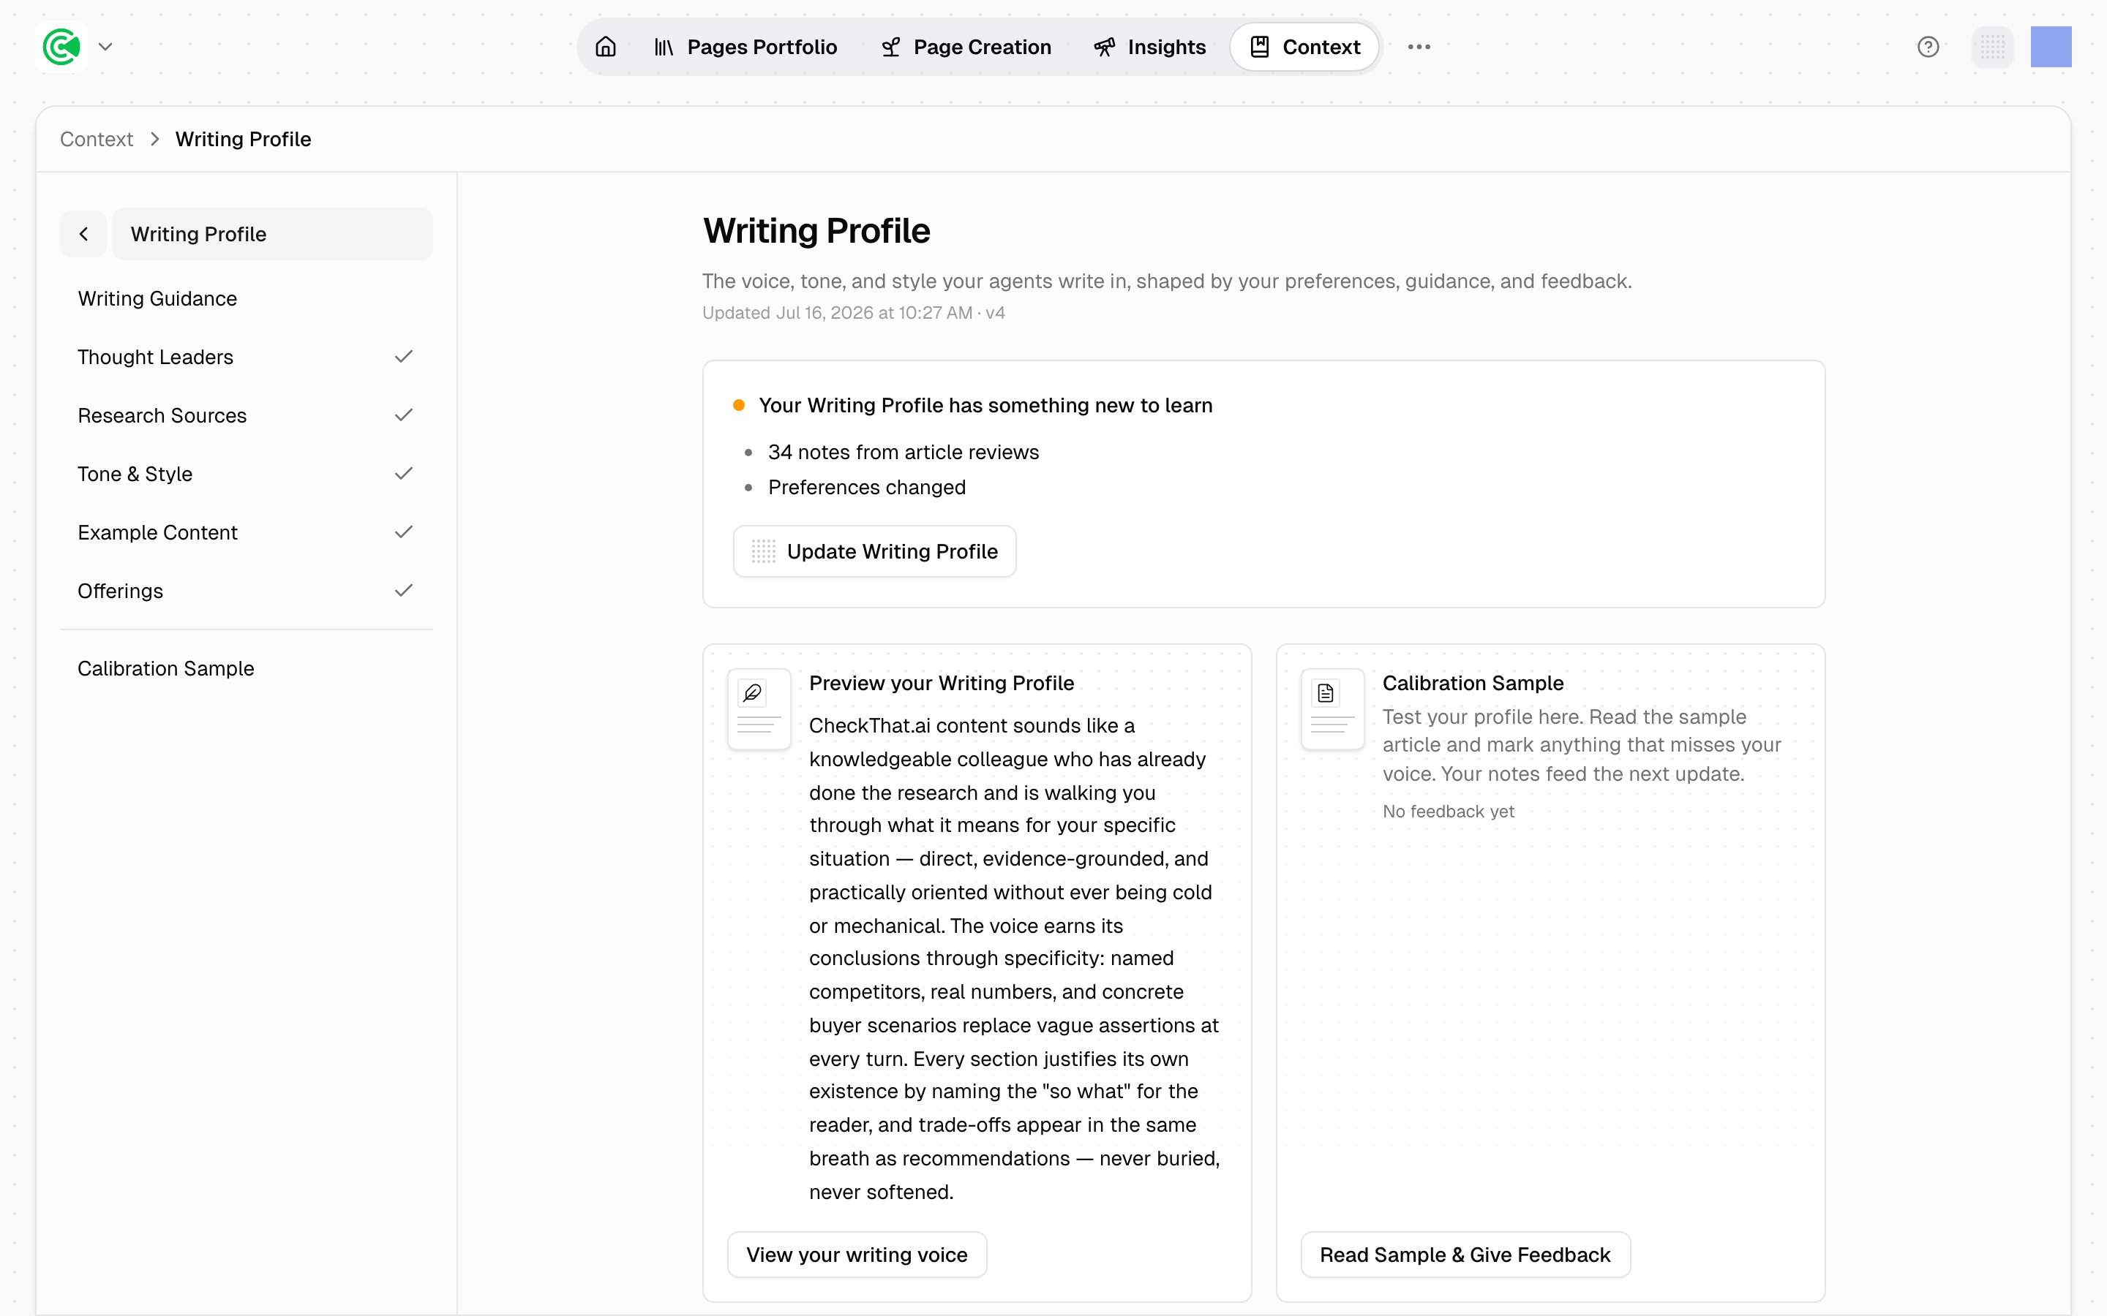Switch to the Insights tab

tap(1149, 47)
